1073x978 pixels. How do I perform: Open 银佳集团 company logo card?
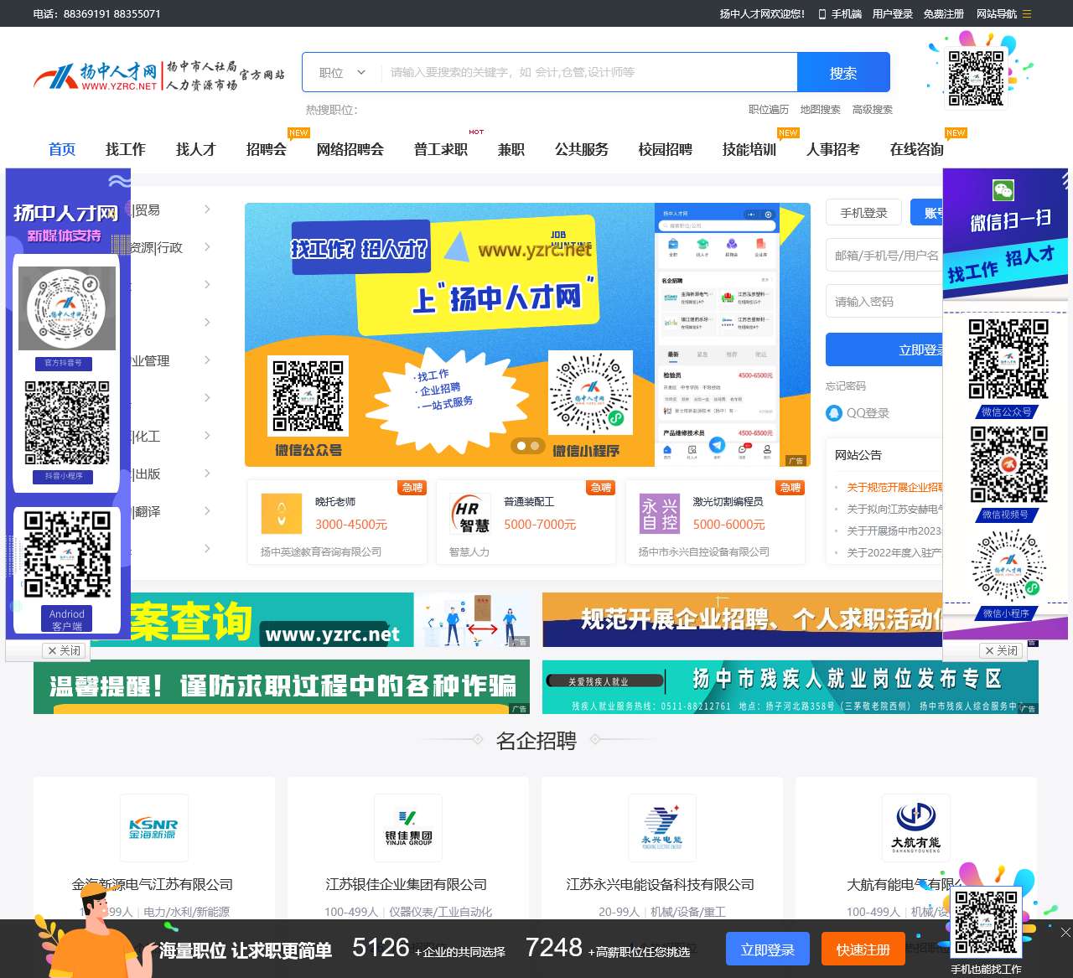point(407,828)
